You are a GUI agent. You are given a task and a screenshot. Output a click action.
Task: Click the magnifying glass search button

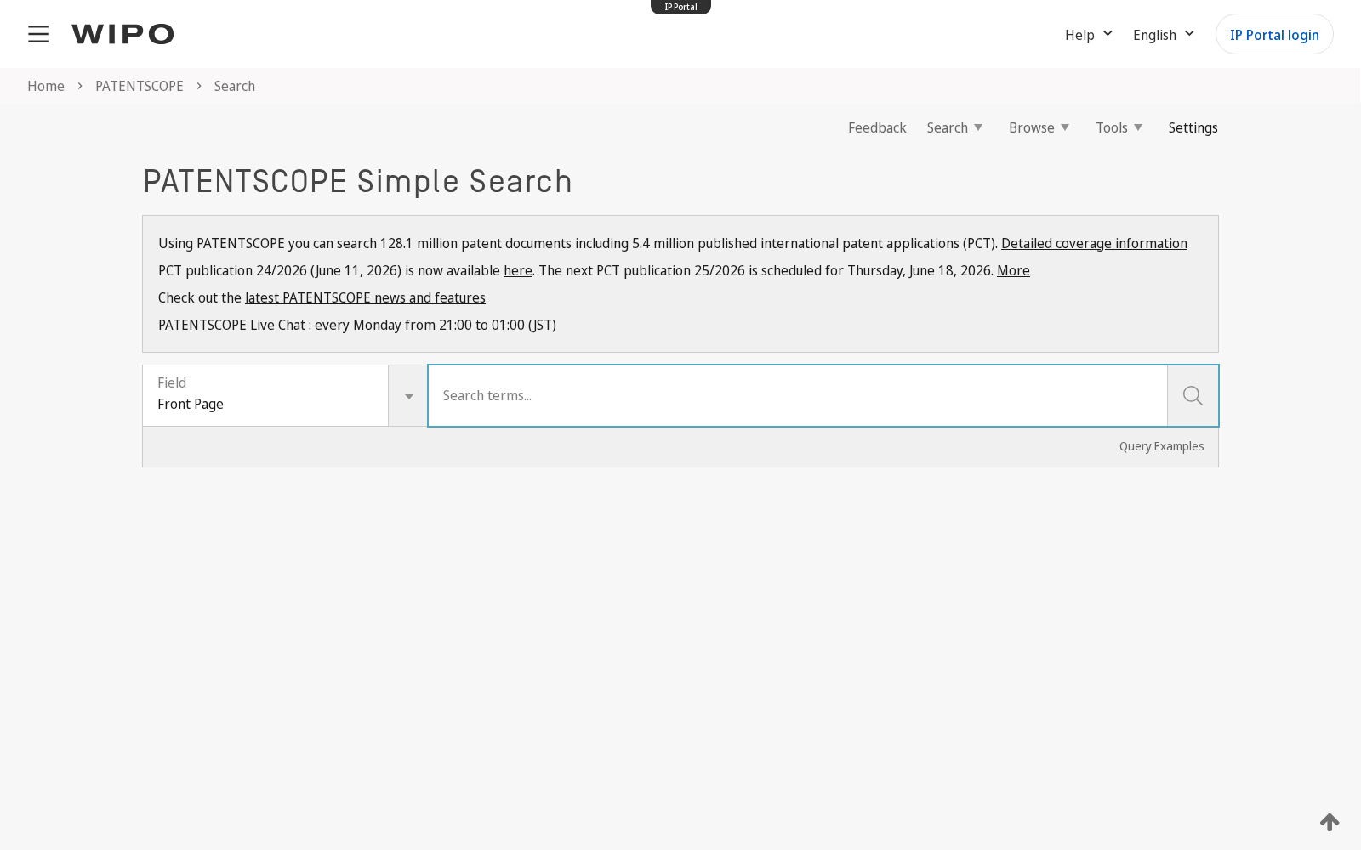pos(1193,395)
